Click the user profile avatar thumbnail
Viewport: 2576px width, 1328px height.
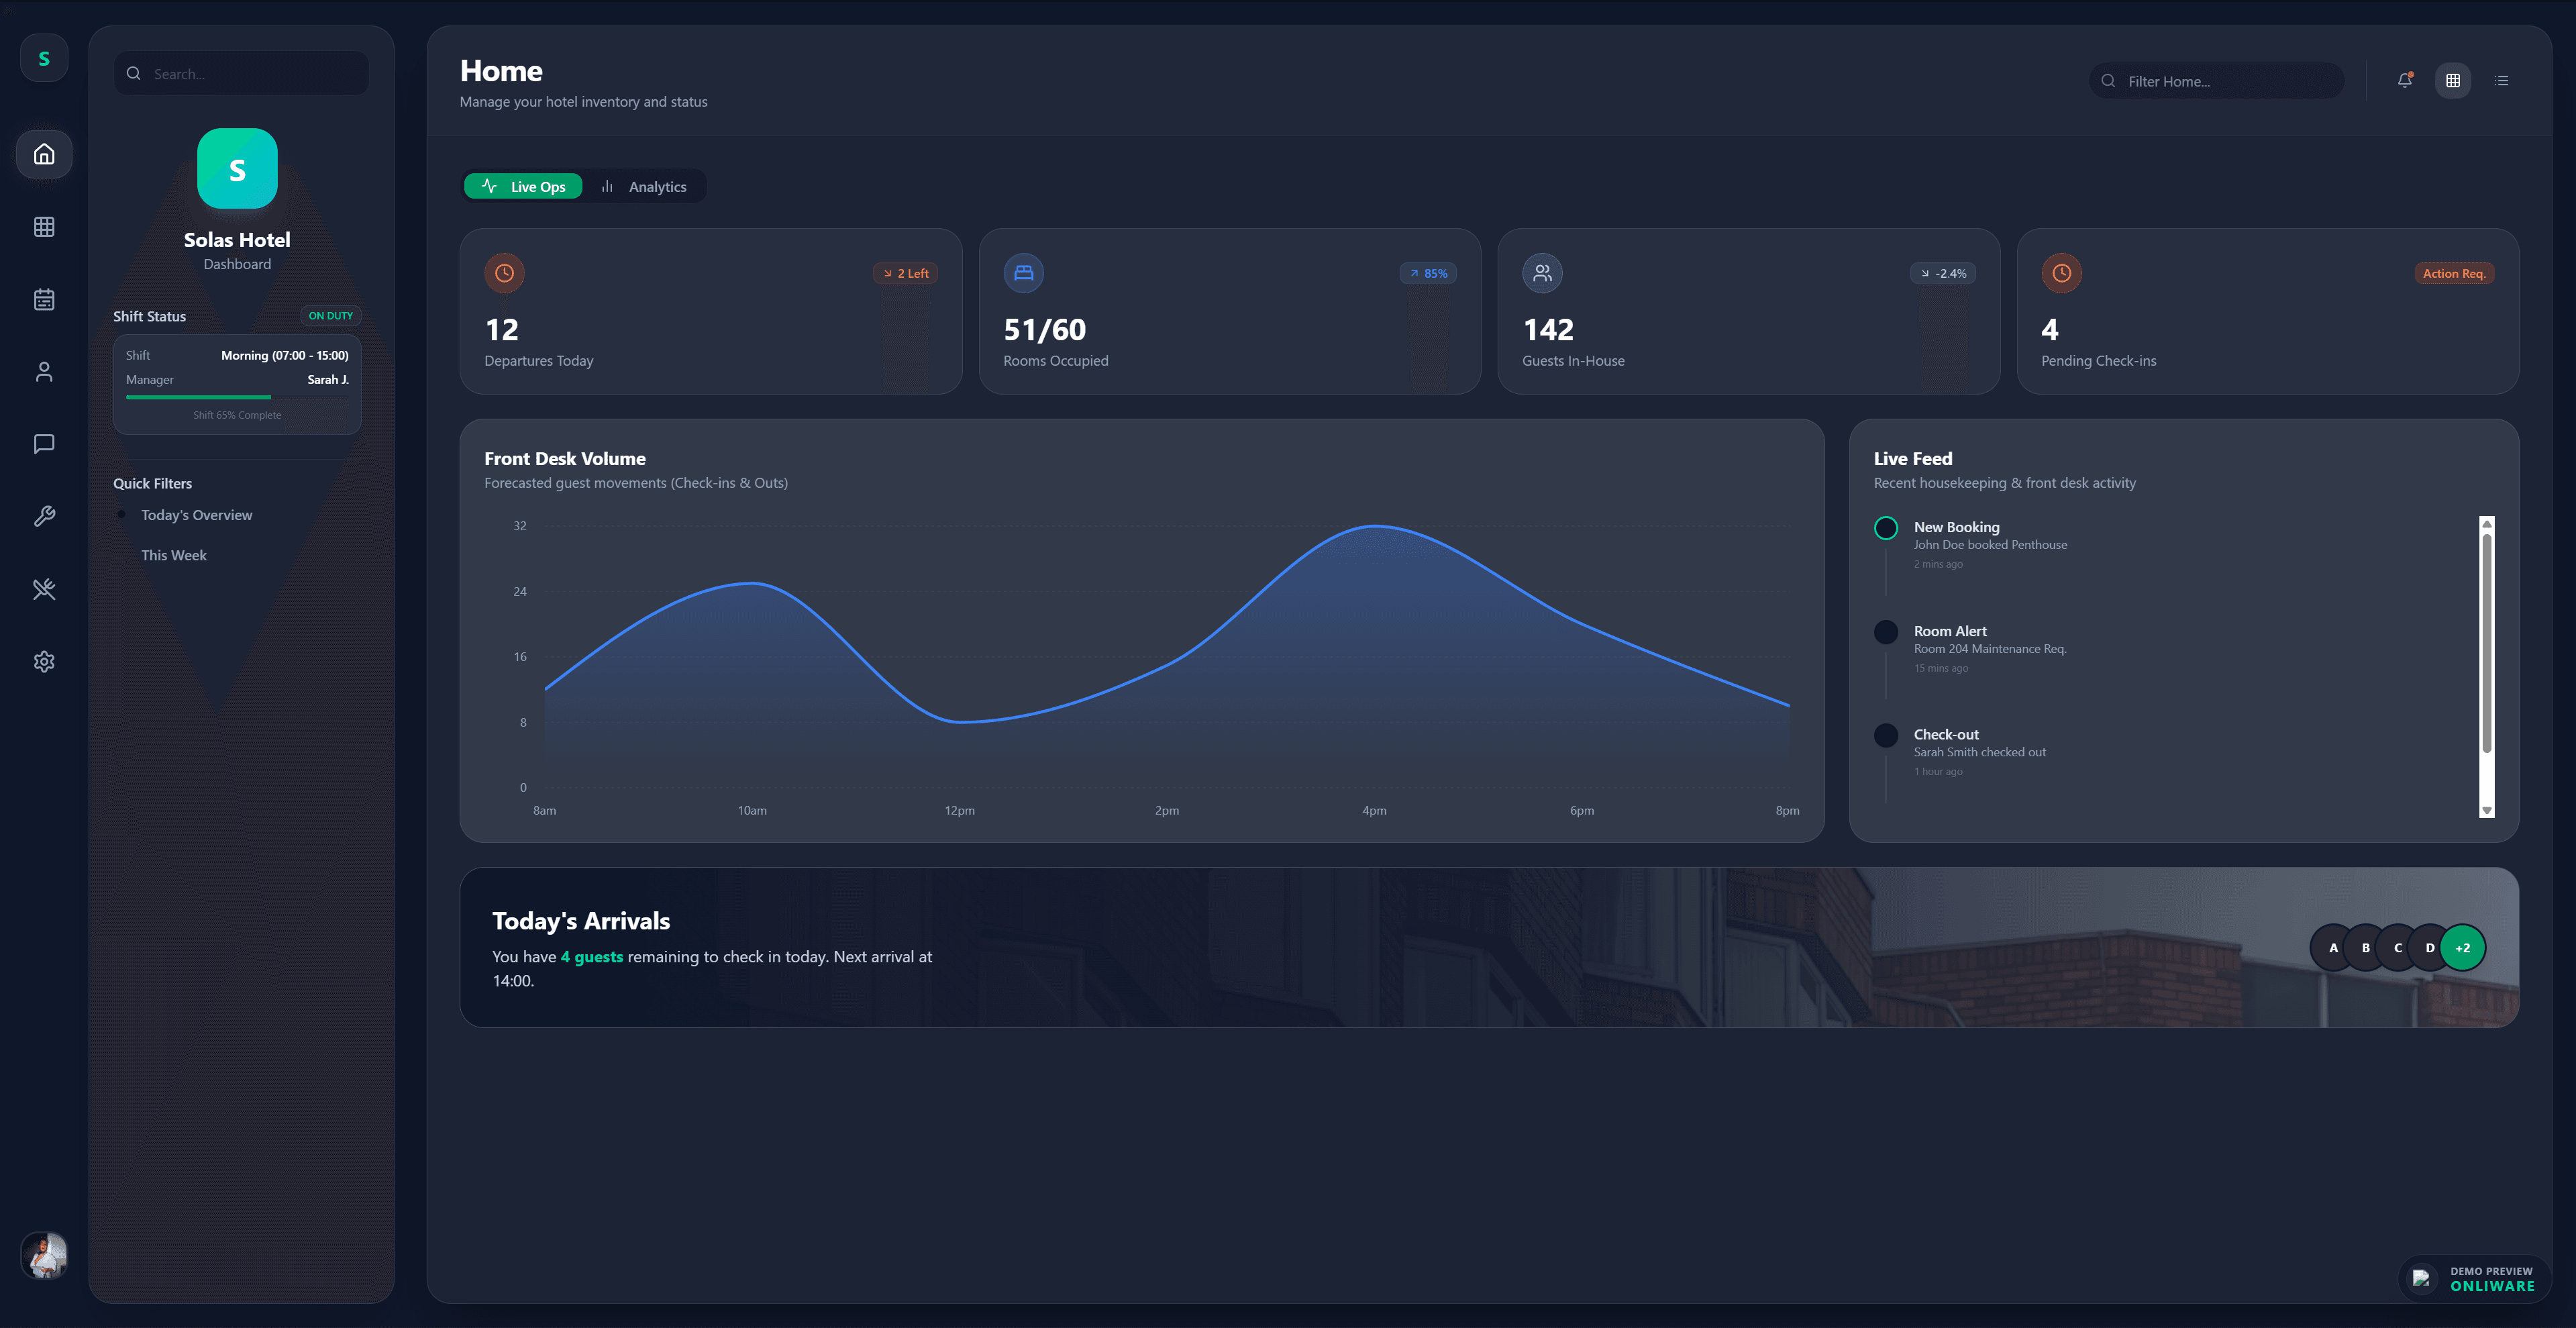click(x=44, y=1254)
